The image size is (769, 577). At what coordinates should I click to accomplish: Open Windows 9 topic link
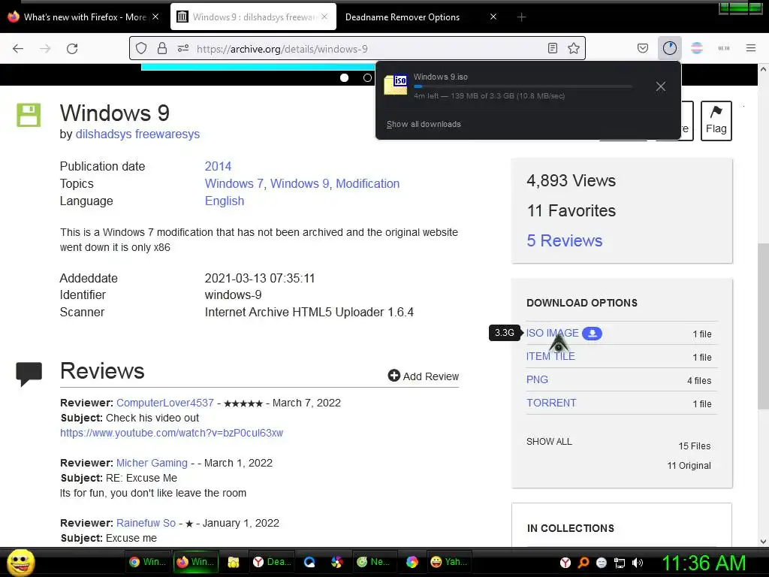click(x=300, y=183)
